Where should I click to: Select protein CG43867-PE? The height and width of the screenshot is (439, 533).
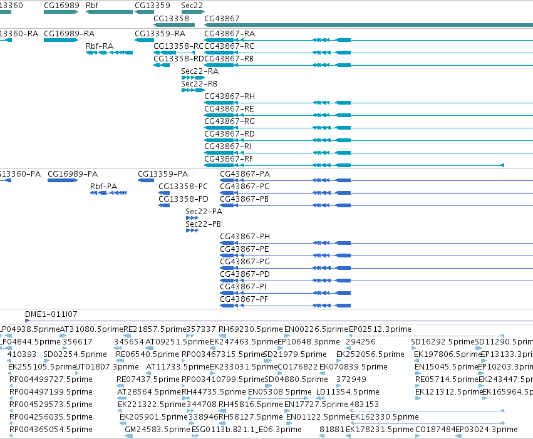click(x=244, y=249)
